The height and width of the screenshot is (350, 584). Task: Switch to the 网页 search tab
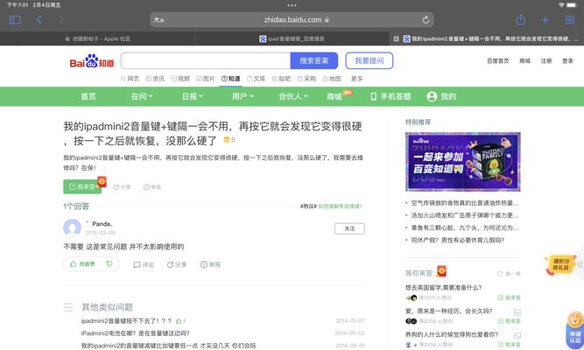coord(130,79)
